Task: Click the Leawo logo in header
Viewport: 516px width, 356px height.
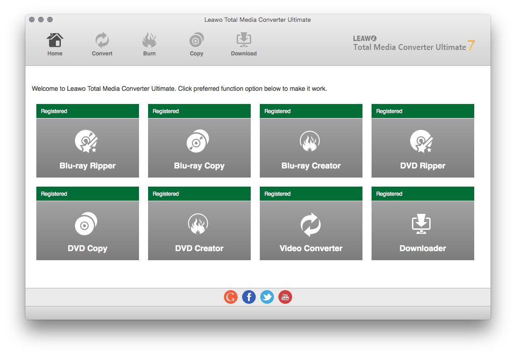Action: [365, 38]
